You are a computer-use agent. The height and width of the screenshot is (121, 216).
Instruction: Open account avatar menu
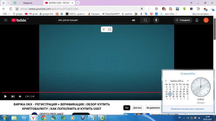tap(206, 20)
